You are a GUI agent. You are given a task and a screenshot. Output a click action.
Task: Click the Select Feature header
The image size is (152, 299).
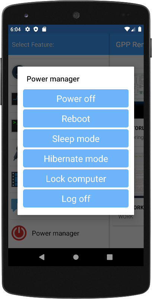point(33,44)
